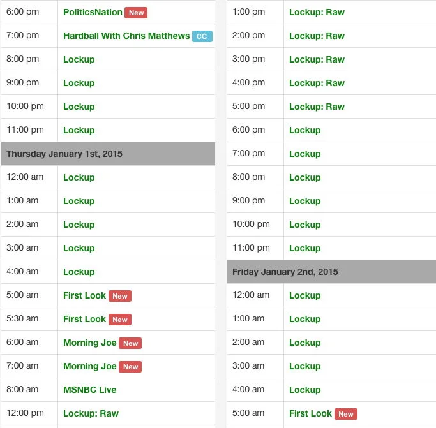Screen dimensions: 436x428
Task: Click New badge on Friday First Look
Action: (x=346, y=414)
